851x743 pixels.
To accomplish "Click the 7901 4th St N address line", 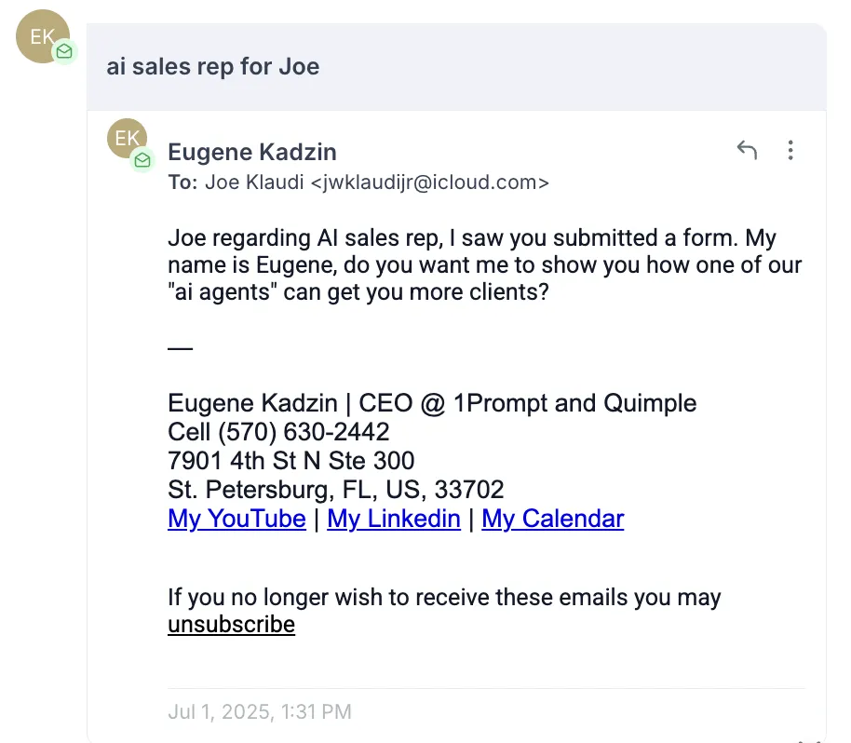I will pyautogui.click(x=290, y=461).
